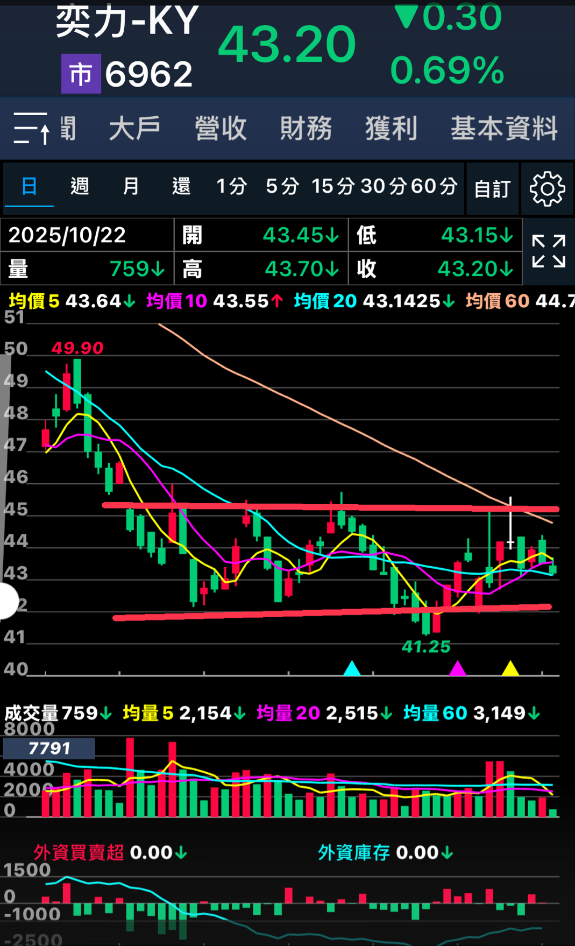This screenshot has height=946, width=575.
Task: Select the 60分 chart interval
Action: point(434,187)
